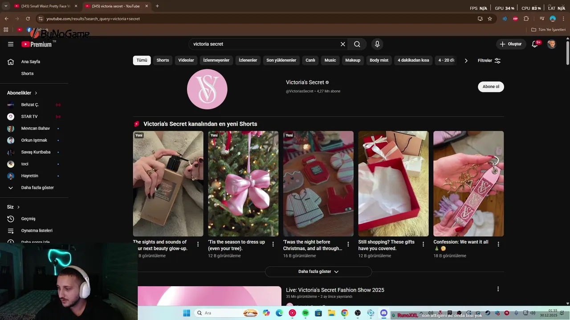Image resolution: width=570 pixels, height=320 pixels.
Task: Open 'Live: Victoria's Secret Fashion Show 2025' title
Action: coord(335,290)
